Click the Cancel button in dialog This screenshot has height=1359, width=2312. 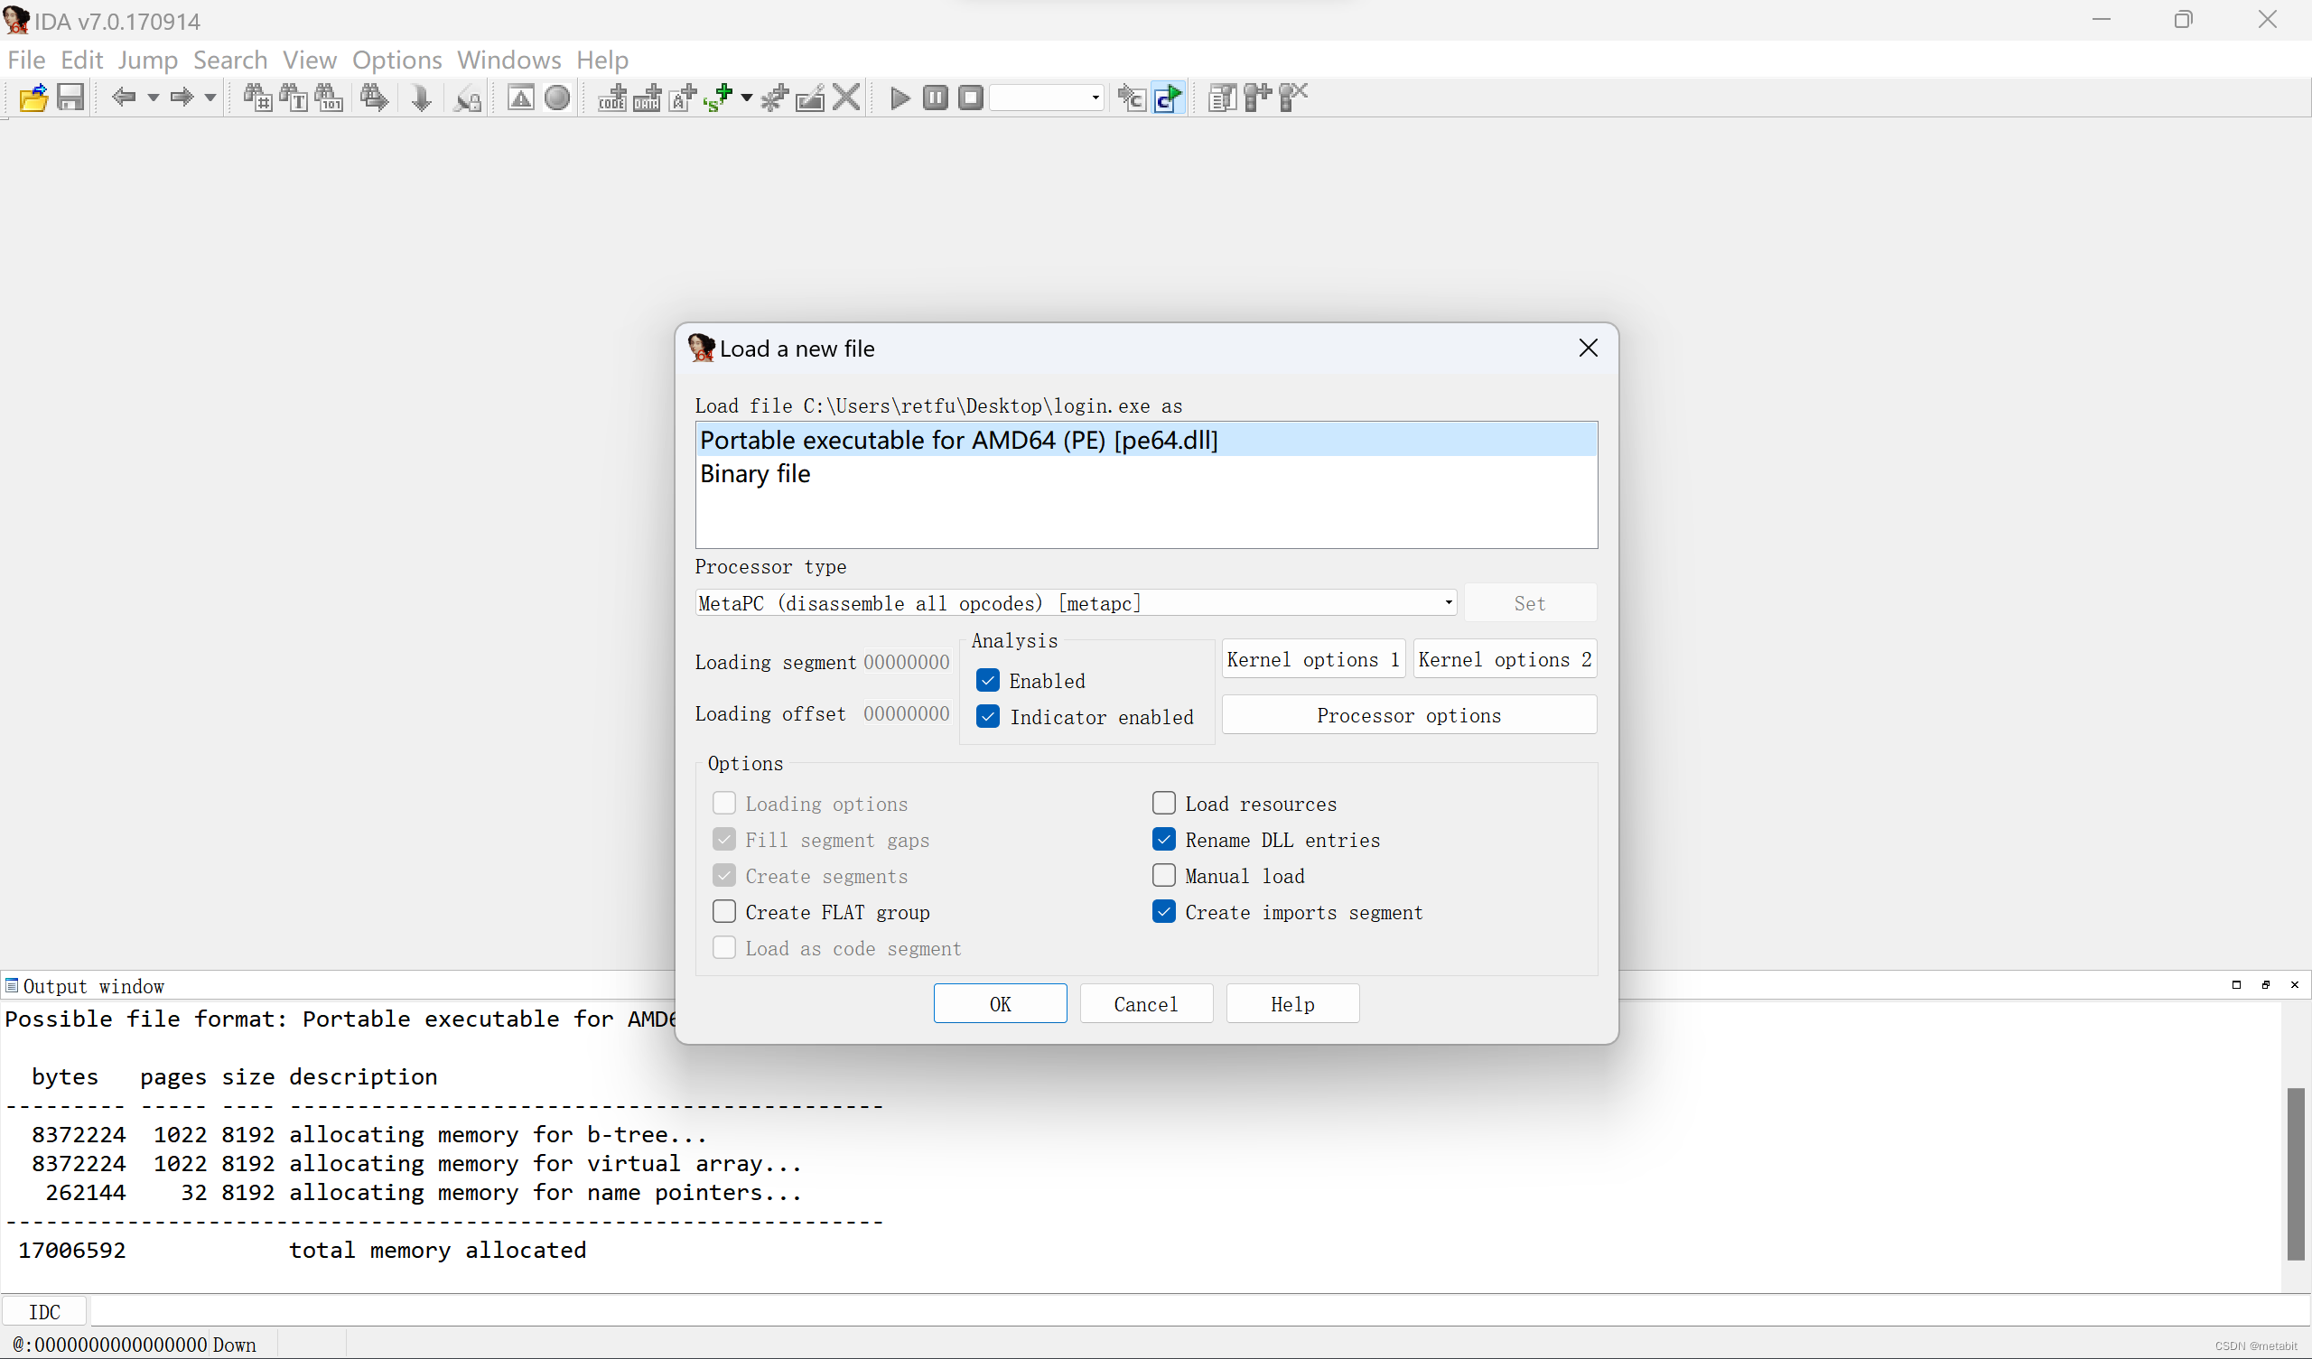tap(1146, 1003)
